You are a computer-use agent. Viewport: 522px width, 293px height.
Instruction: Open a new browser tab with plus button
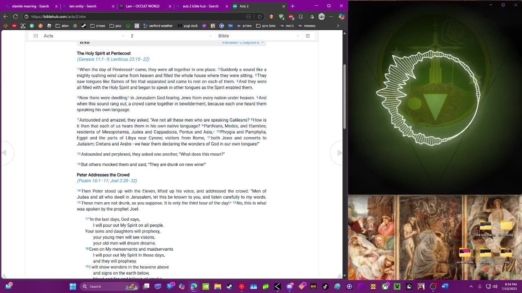tap(292, 6)
